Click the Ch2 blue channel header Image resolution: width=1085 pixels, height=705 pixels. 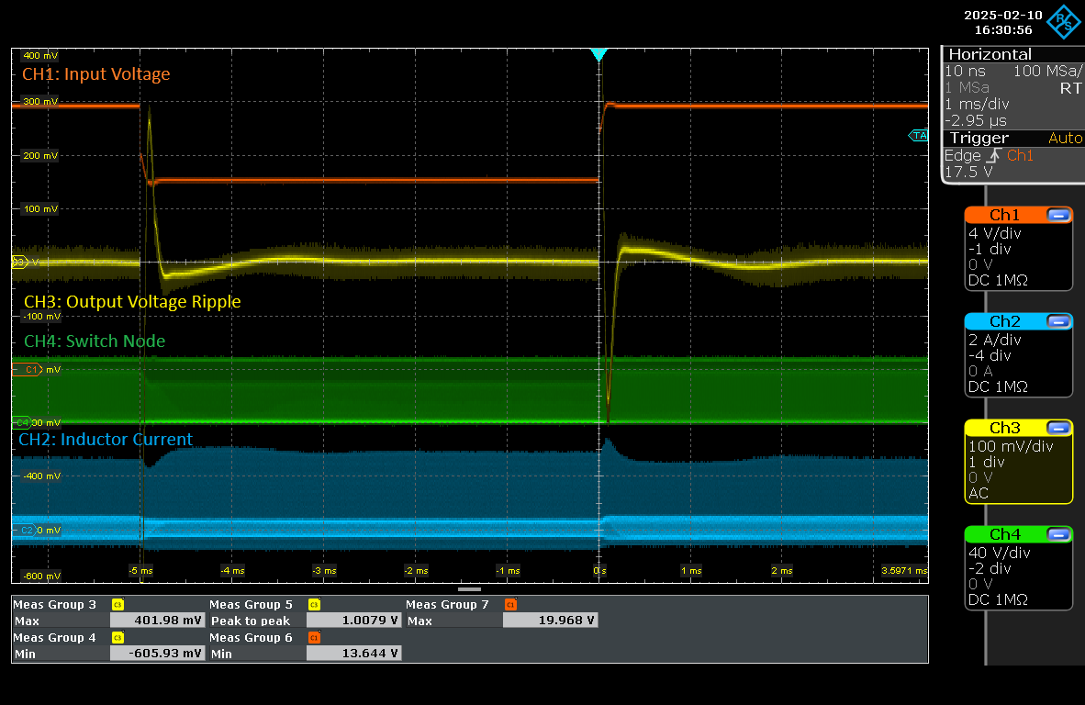pos(1004,321)
